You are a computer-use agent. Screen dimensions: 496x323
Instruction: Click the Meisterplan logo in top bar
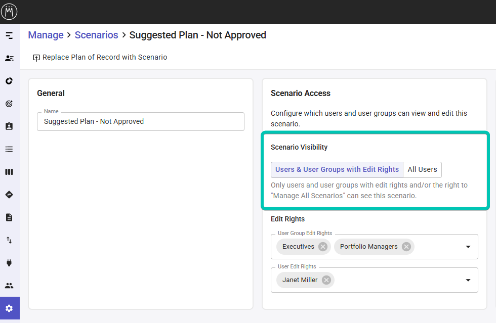coord(9,11)
